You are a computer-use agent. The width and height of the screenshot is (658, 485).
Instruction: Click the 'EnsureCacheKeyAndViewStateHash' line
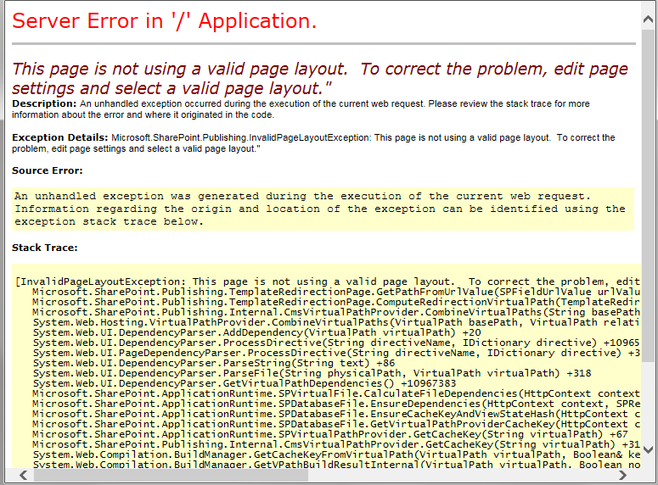tap(336, 414)
